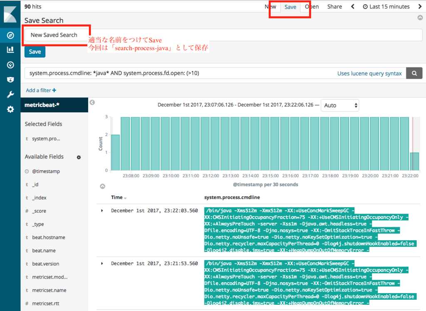Image resolution: width=426 pixels, height=311 pixels.
Task: Select metricset.name available field
Action: click(x=49, y=290)
